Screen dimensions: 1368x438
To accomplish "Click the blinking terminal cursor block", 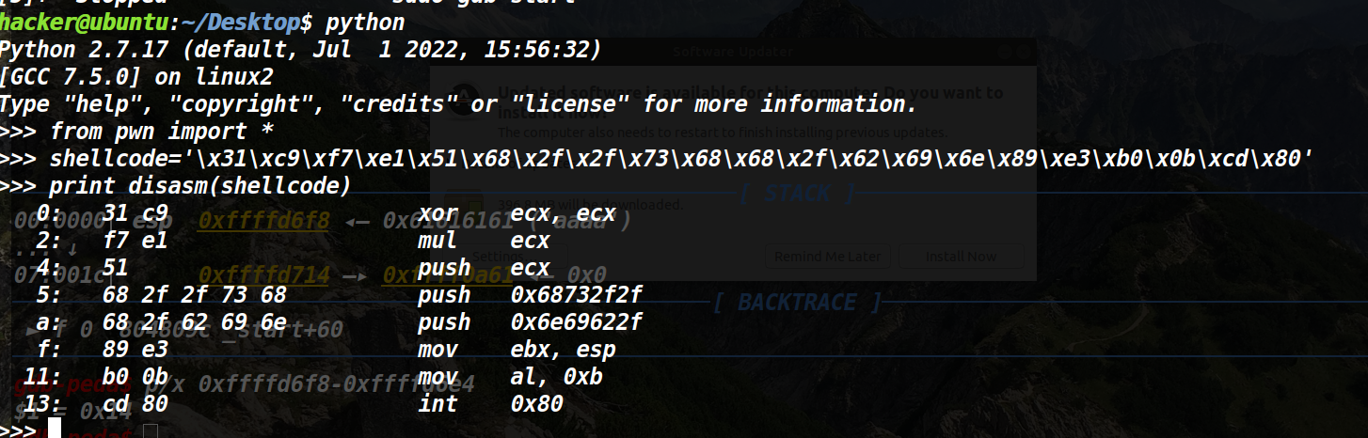I will point(55,430).
